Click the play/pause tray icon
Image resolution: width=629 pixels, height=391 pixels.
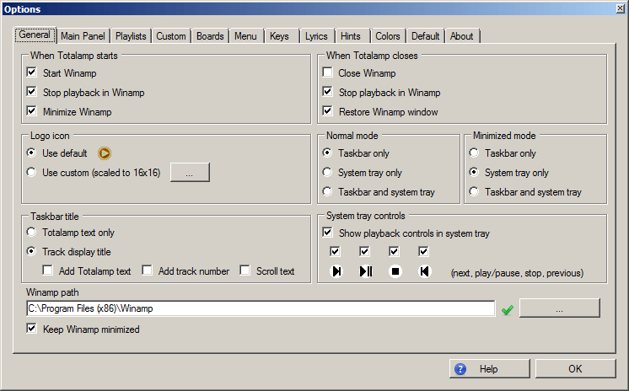(366, 271)
